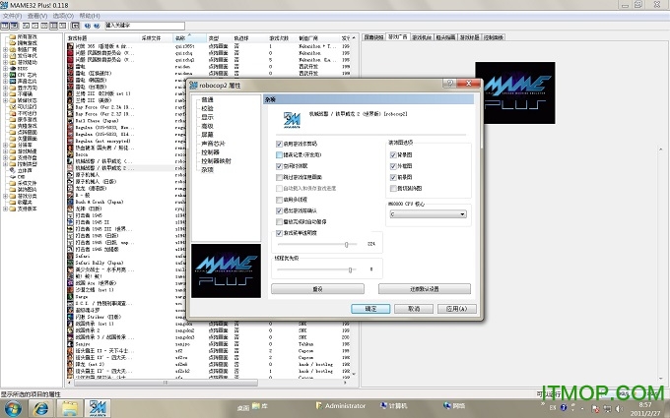Expand the 显示方向 tree node

click(5, 88)
